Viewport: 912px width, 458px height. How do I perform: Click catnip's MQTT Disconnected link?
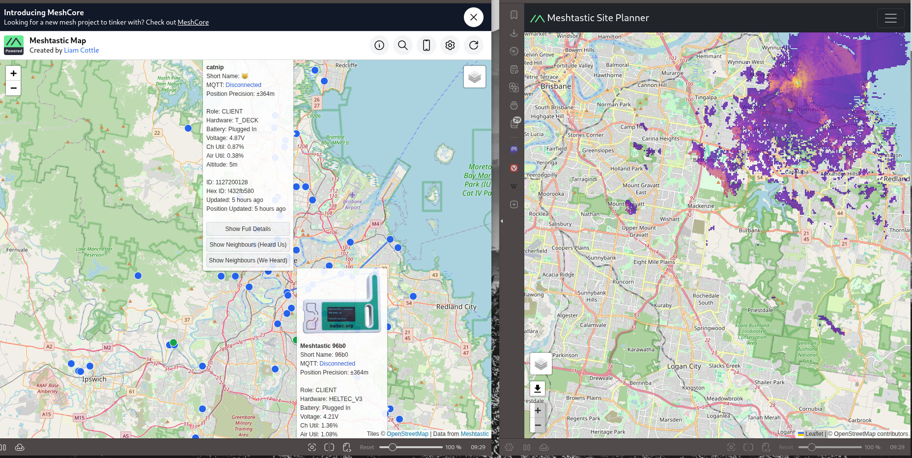243,85
